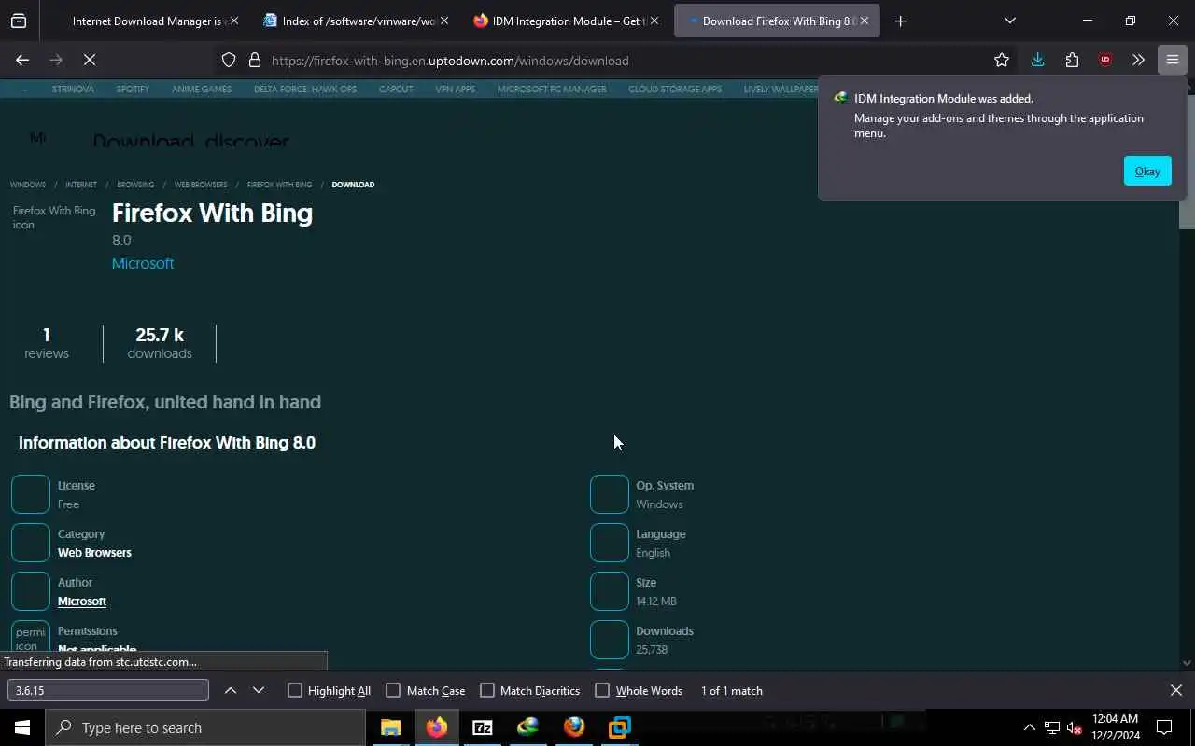Open the Firefox application menu
Screen dimensions: 1195x746
[1172, 60]
